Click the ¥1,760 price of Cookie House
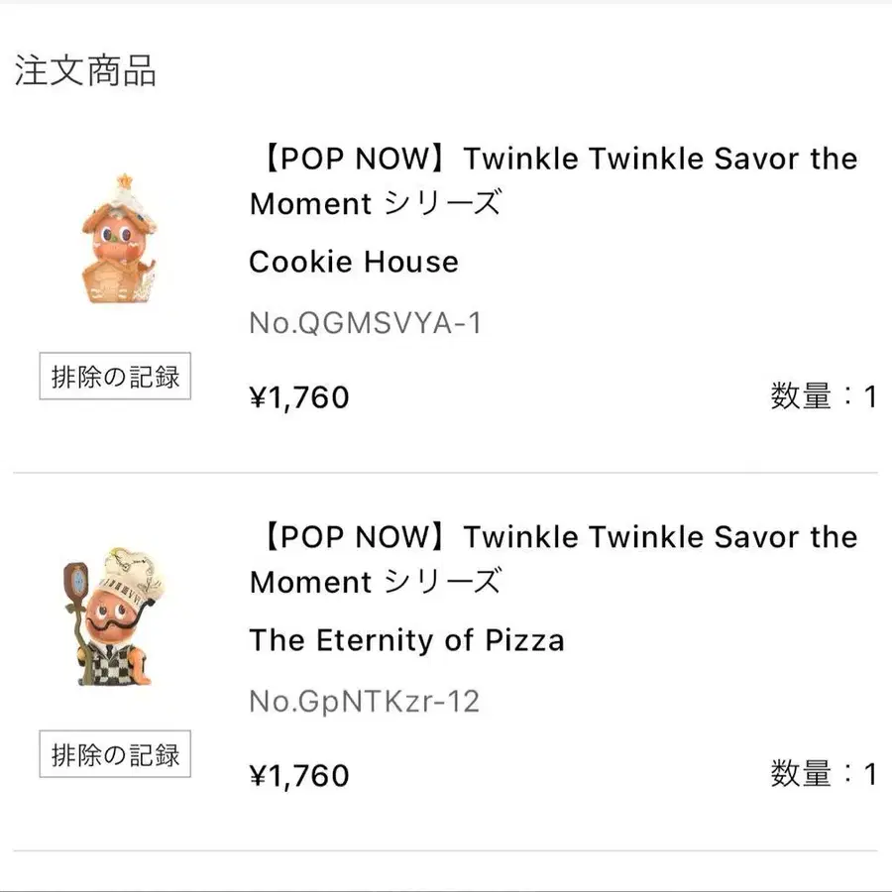 (x=299, y=397)
